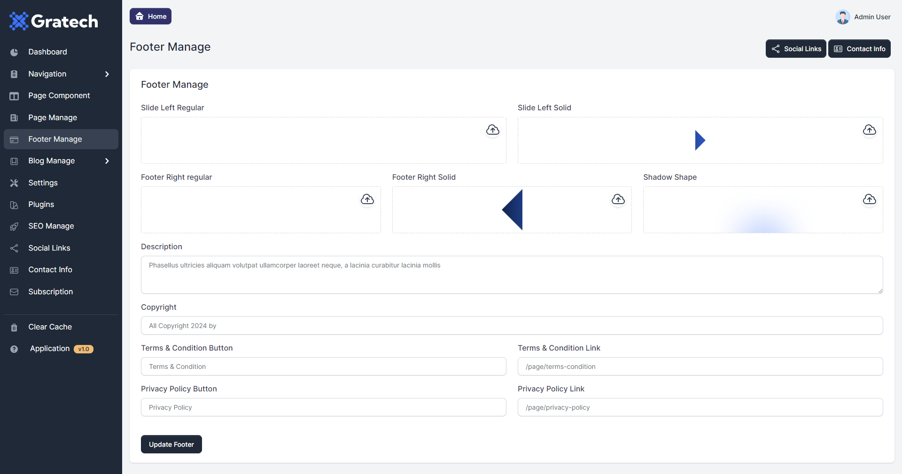Click upload icon for Slide Left Regular

pyautogui.click(x=492, y=130)
